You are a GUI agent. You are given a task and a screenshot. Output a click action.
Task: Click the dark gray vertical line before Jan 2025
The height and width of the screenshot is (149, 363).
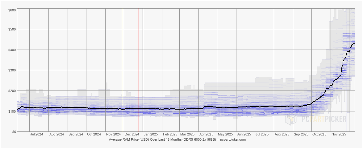(x=143, y=70)
